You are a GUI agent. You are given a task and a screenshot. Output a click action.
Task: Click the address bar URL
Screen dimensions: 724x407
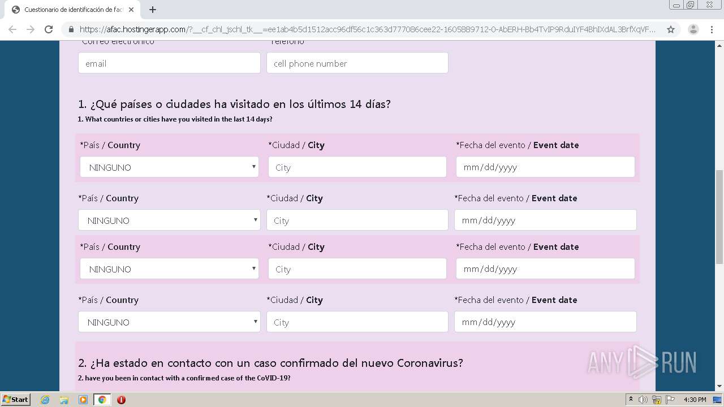368,29
